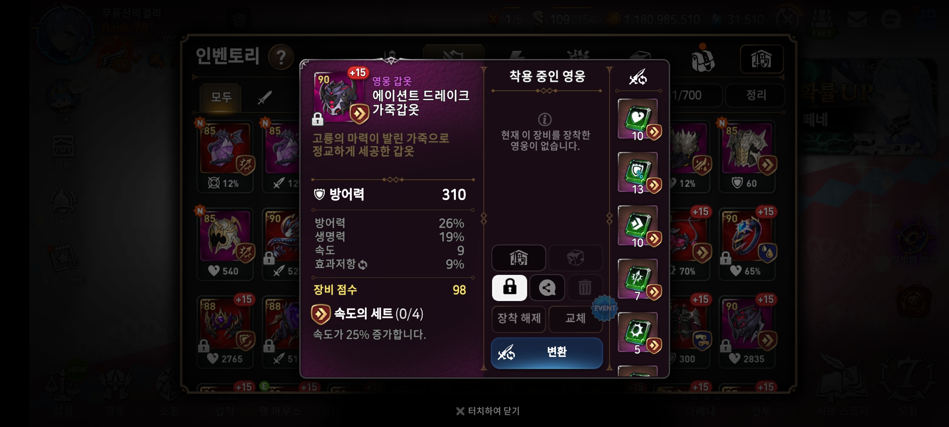The height and width of the screenshot is (427, 949).
Task: Select the green speed arrow charm numbered 10
Action: 638,226
